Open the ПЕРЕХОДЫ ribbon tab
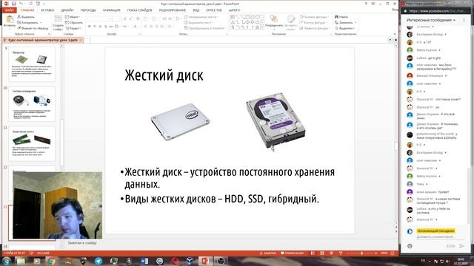Viewport: 474px width, 266px height. pyautogui.click(x=88, y=10)
